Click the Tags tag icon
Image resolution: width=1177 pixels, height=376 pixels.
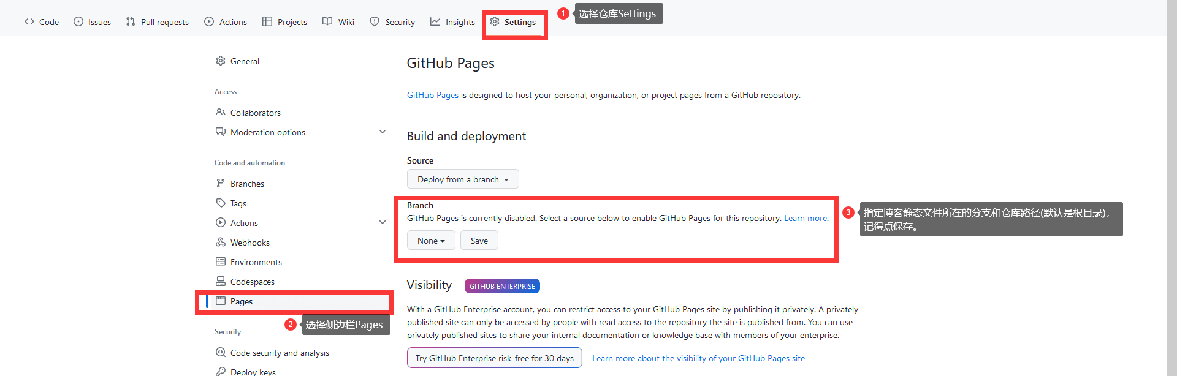pos(221,203)
